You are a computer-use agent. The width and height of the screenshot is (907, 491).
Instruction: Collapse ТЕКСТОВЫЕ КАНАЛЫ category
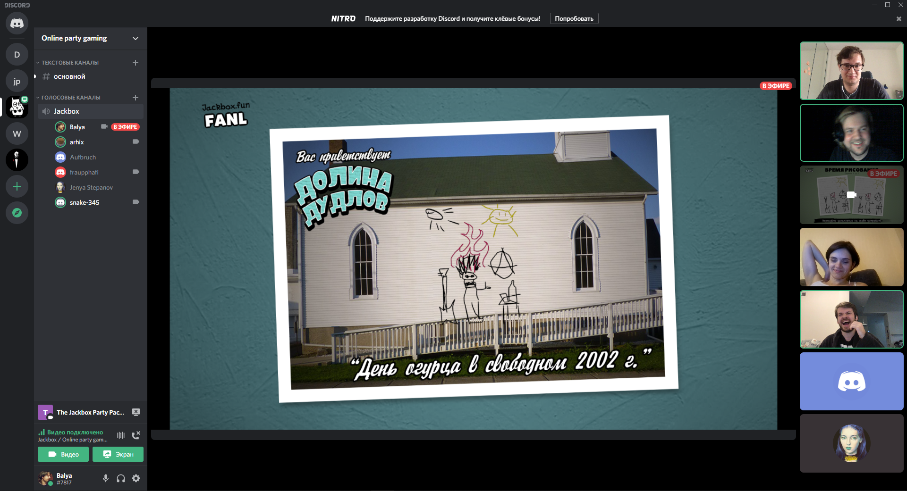coord(70,63)
